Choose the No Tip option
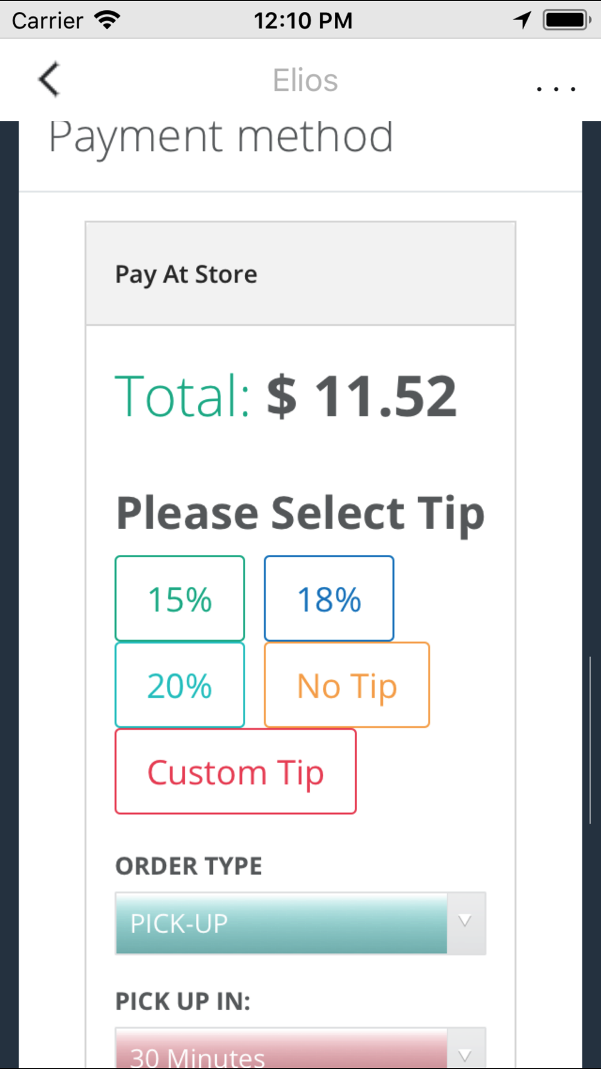This screenshot has width=601, height=1069. pyautogui.click(x=347, y=685)
